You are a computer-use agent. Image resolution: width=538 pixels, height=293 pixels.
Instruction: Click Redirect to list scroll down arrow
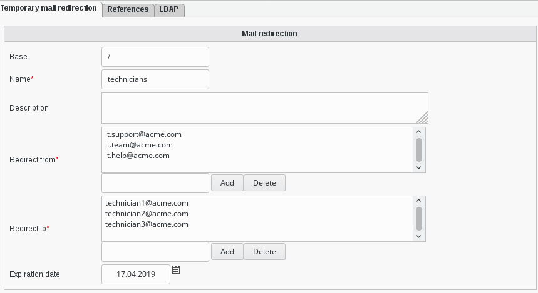pyautogui.click(x=418, y=237)
